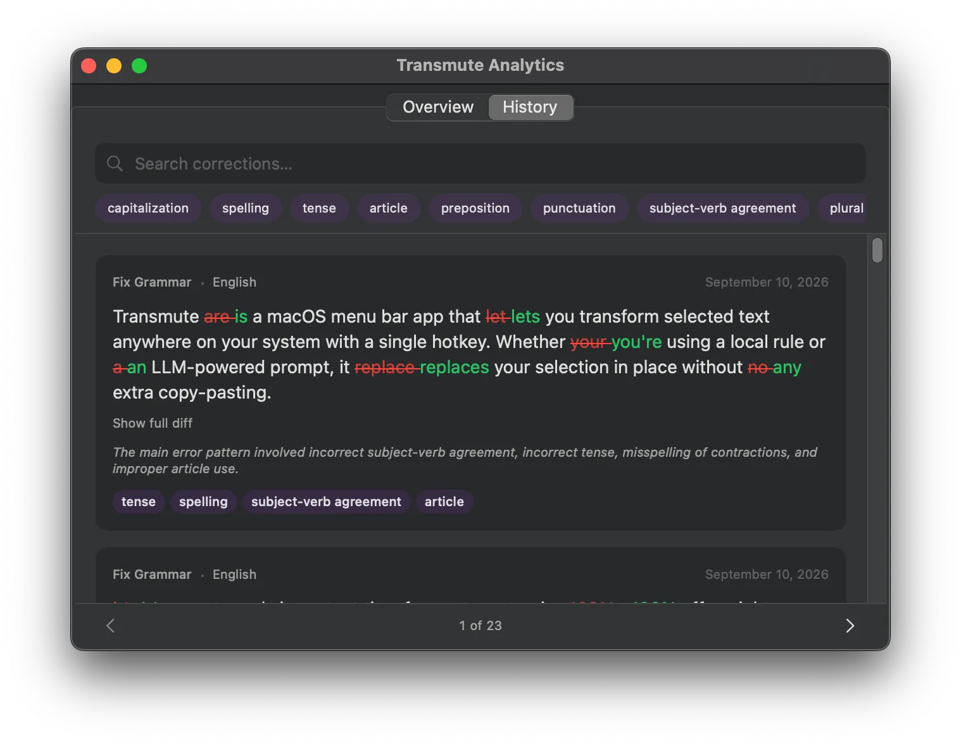Click the corrected word 'any' in green
Screen dimensions: 961x744
[x=787, y=367]
